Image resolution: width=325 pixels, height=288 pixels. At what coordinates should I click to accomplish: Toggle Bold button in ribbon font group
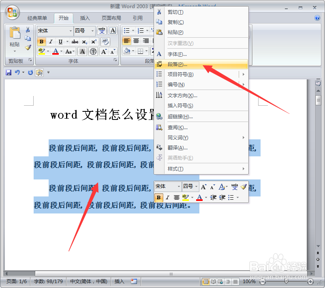41,42
